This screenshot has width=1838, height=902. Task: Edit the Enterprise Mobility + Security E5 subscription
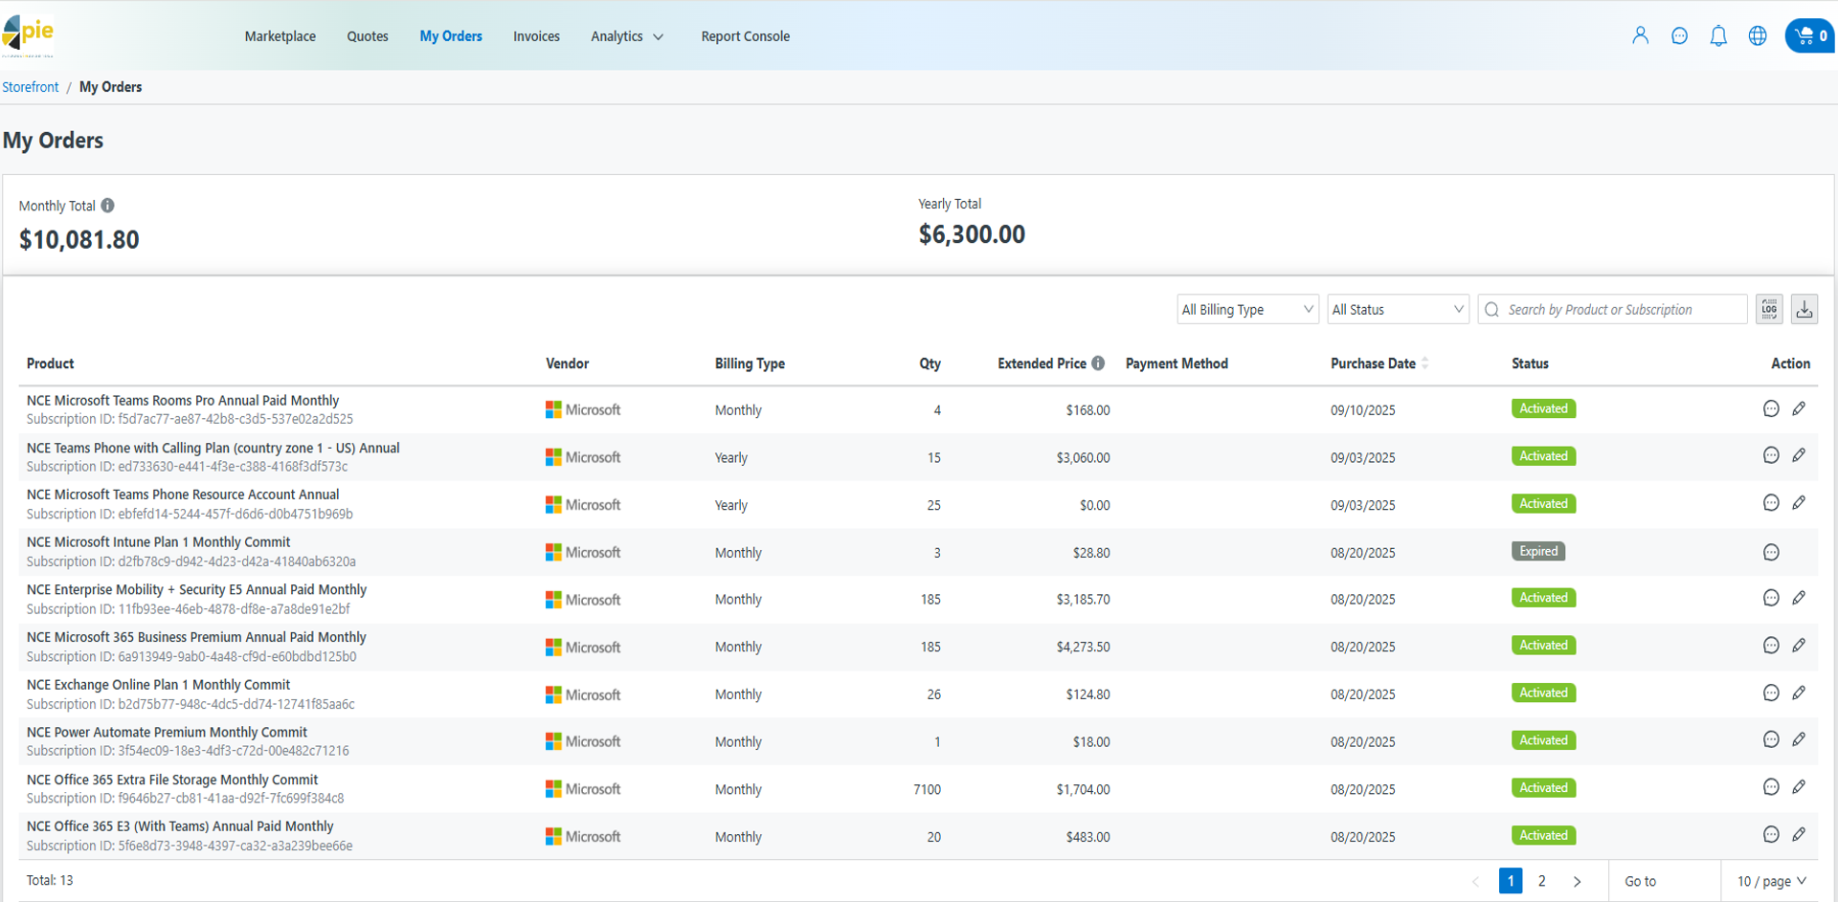1799,599
